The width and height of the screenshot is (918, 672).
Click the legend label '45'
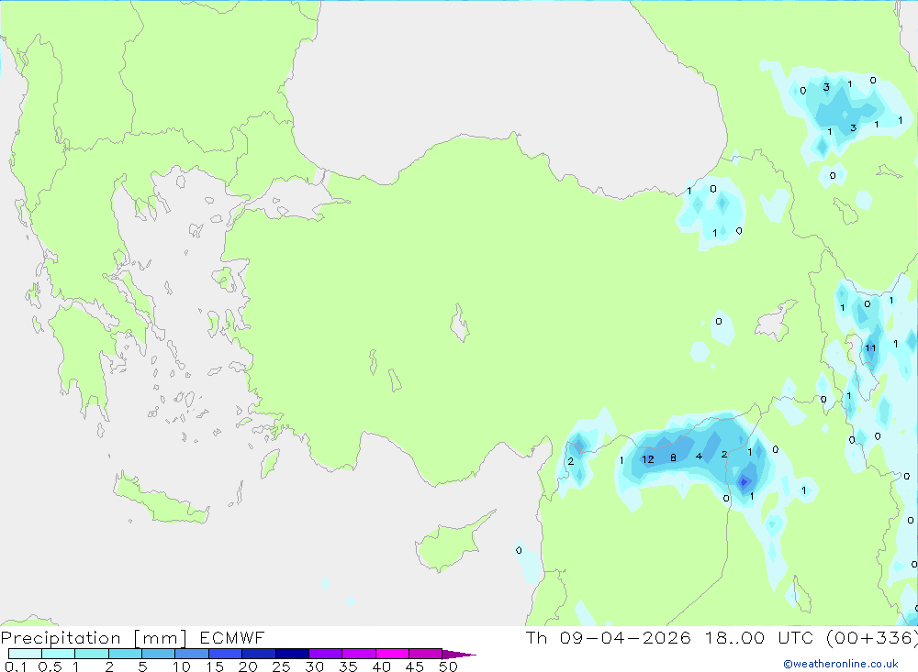click(415, 666)
